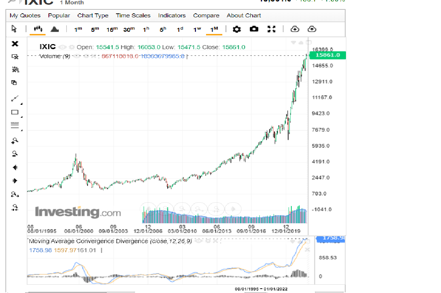Image resolution: width=441 pixels, height=293 pixels.
Task: Open the Chart Type menu
Action: click(93, 16)
